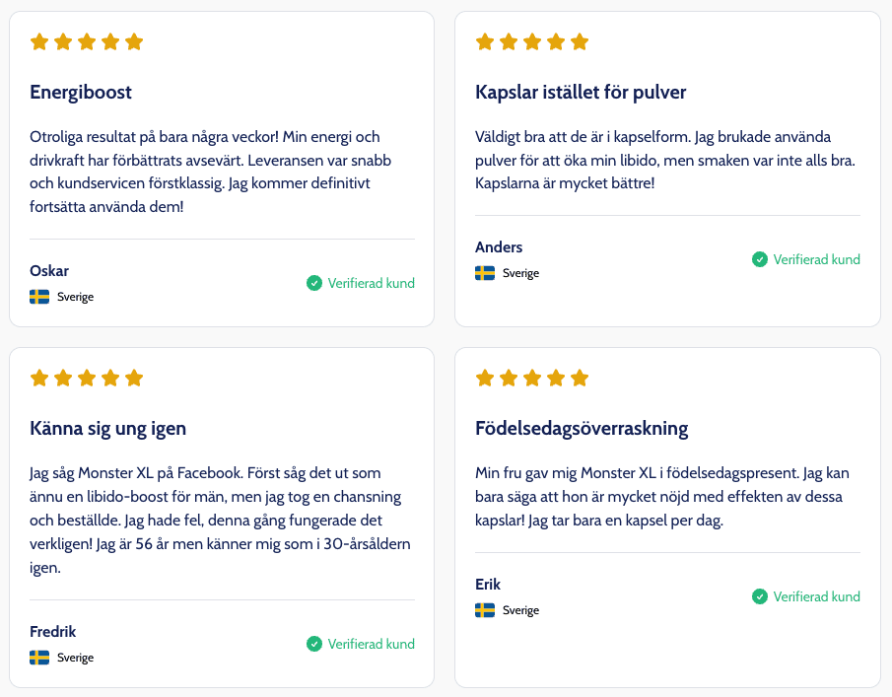Open the Energiboost review title
892x697 pixels.
click(81, 92)
